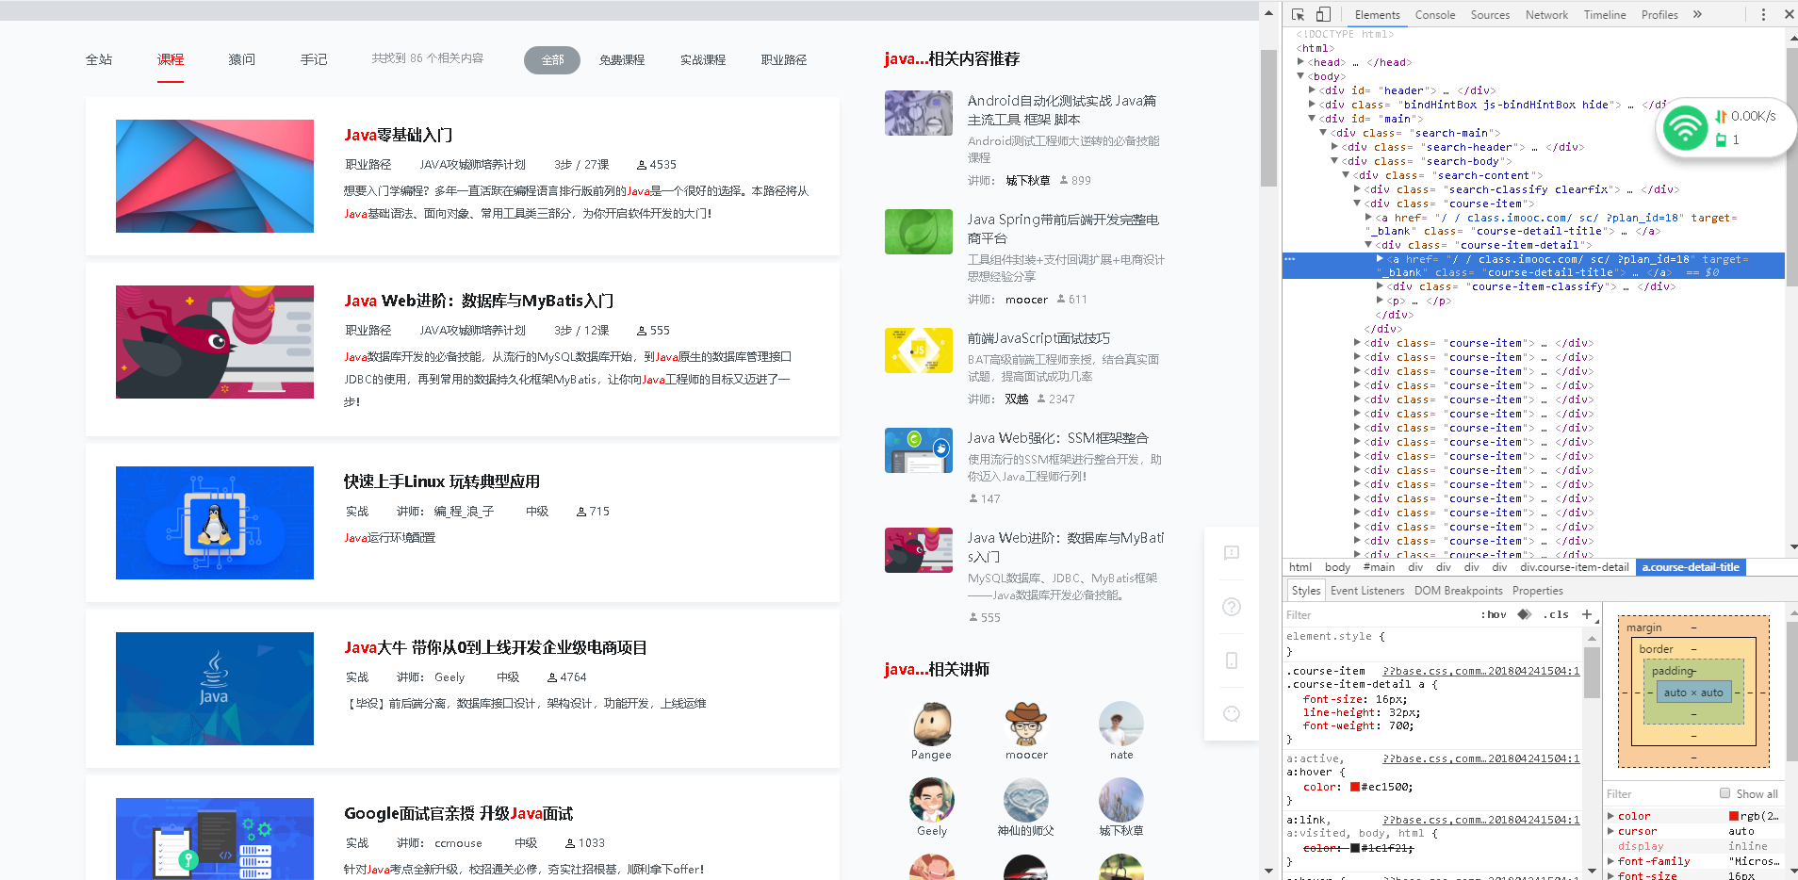This screenshot has width=1798, height=880.
Task: Open the base.css link for .course-item-detail rule
Action: pyautogui.click(x=1481, y=671)
